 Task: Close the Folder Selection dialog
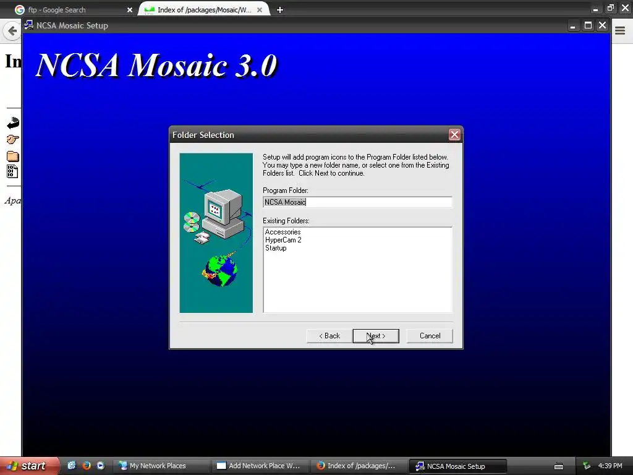[x=454, y=134]
